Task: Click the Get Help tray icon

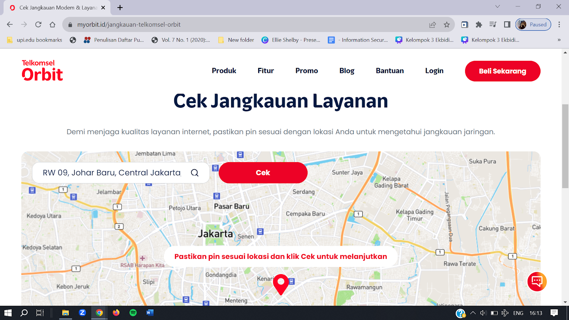Action: [461, 313]
